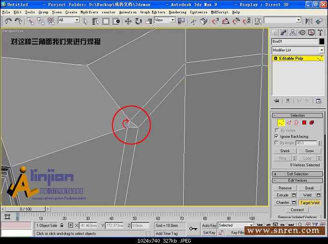Select the Polygon sub-object level
The height and width of the screenshot is (244, 328).
pos(304,123)
